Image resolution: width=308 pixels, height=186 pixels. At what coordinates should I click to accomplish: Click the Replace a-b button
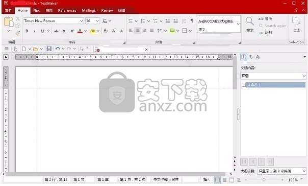coord(265,19)
